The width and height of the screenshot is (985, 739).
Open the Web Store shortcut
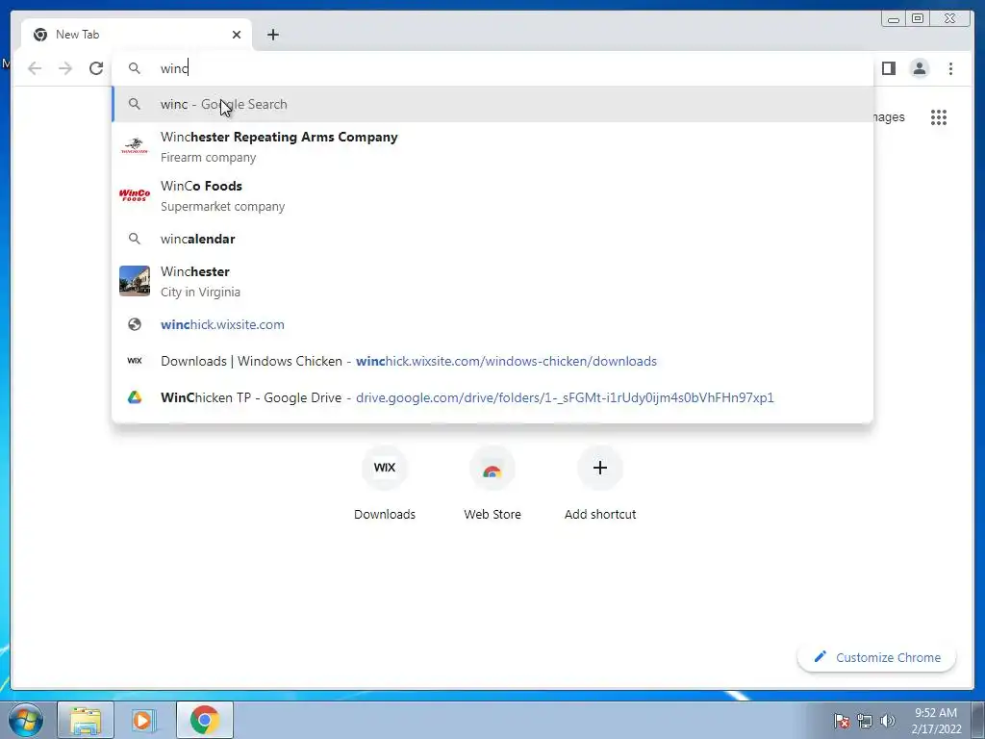tap(492, 484)
